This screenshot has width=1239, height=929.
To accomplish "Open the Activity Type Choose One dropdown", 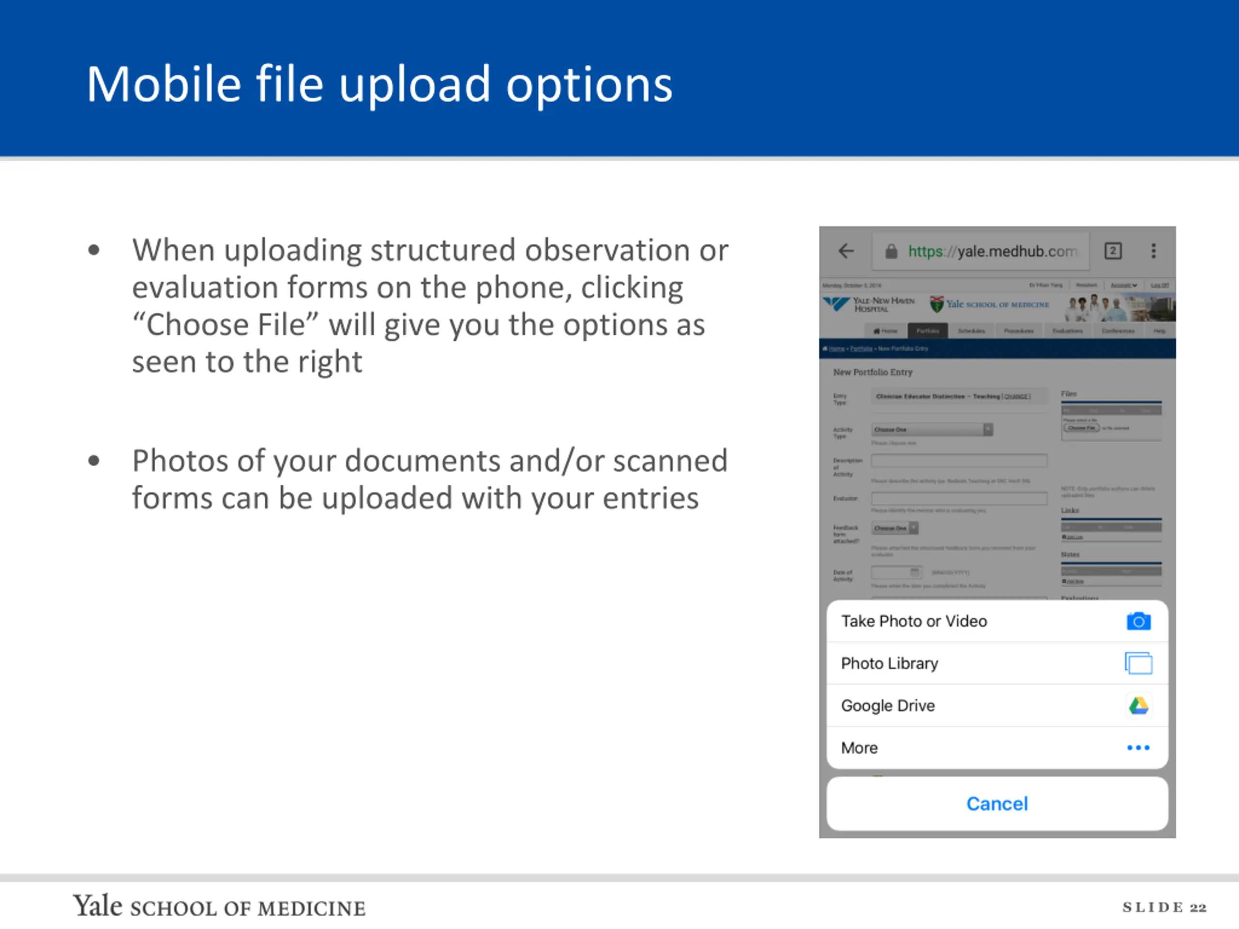I will 932,430.
